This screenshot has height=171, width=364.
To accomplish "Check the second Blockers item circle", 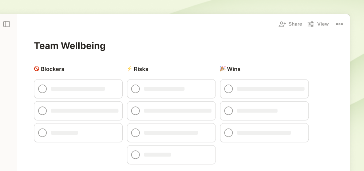I will tap(43, 111).
